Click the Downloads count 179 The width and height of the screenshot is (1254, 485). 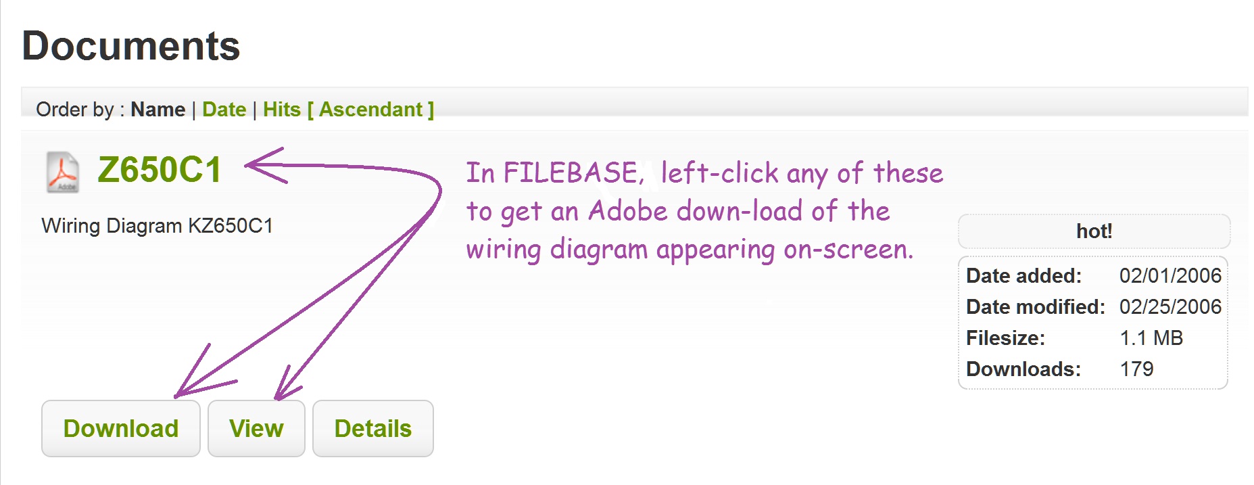coord(1136,369)
